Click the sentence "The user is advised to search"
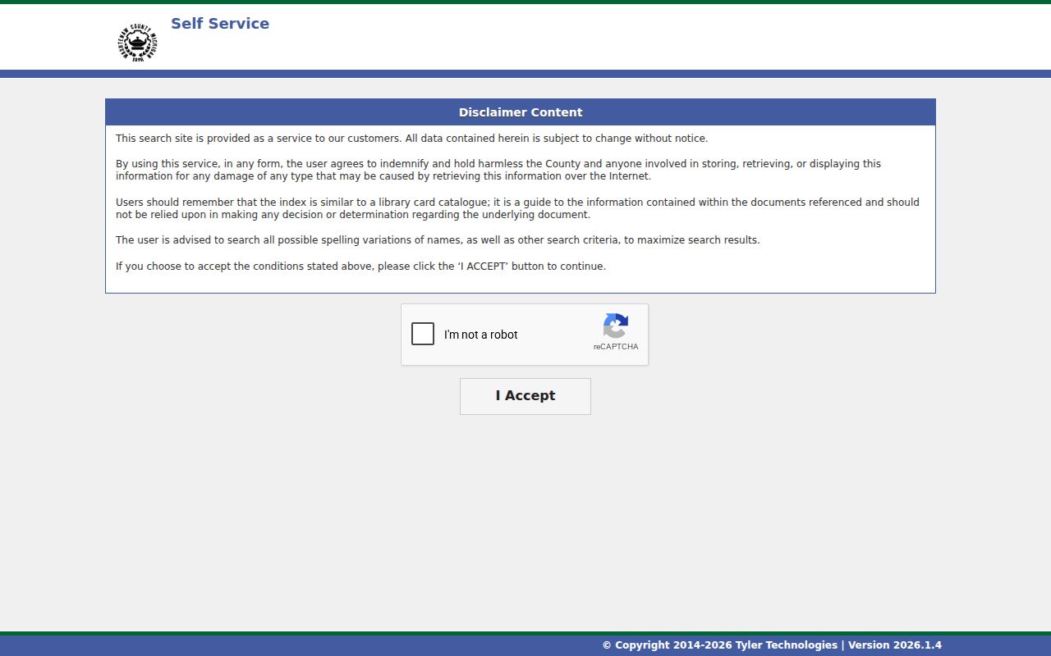This screenshot has width=1051, height=656. (438, 240)
